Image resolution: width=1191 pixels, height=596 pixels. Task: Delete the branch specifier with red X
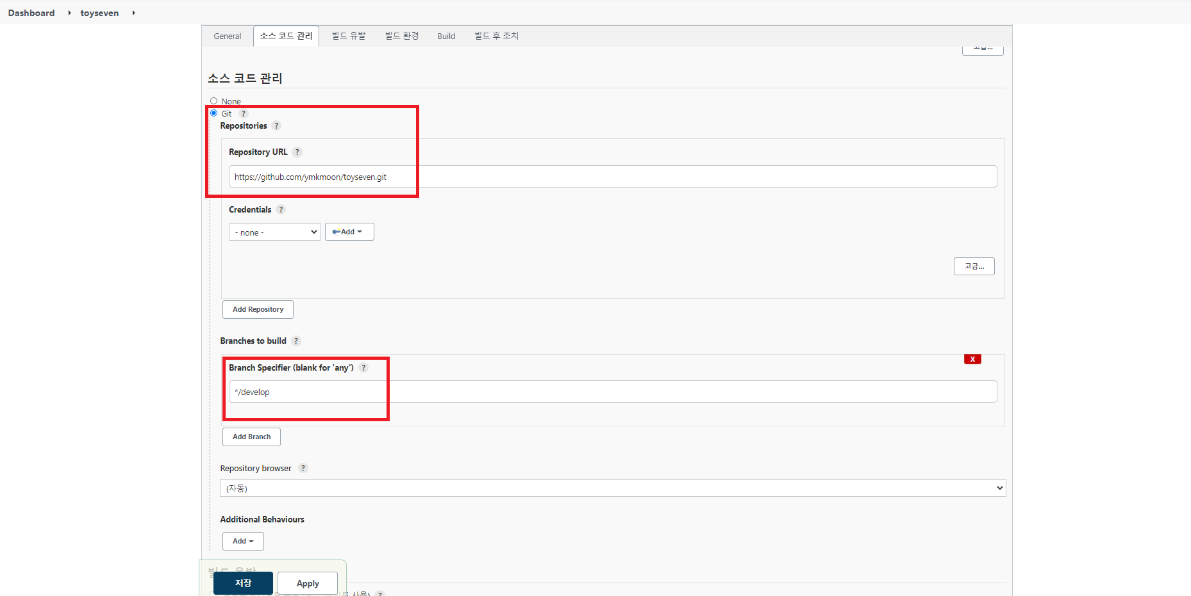pos(972,359)
